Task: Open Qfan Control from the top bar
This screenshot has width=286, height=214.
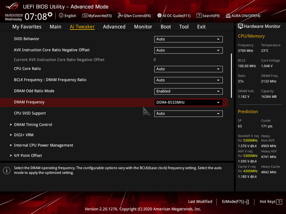Action: (134, 16)
